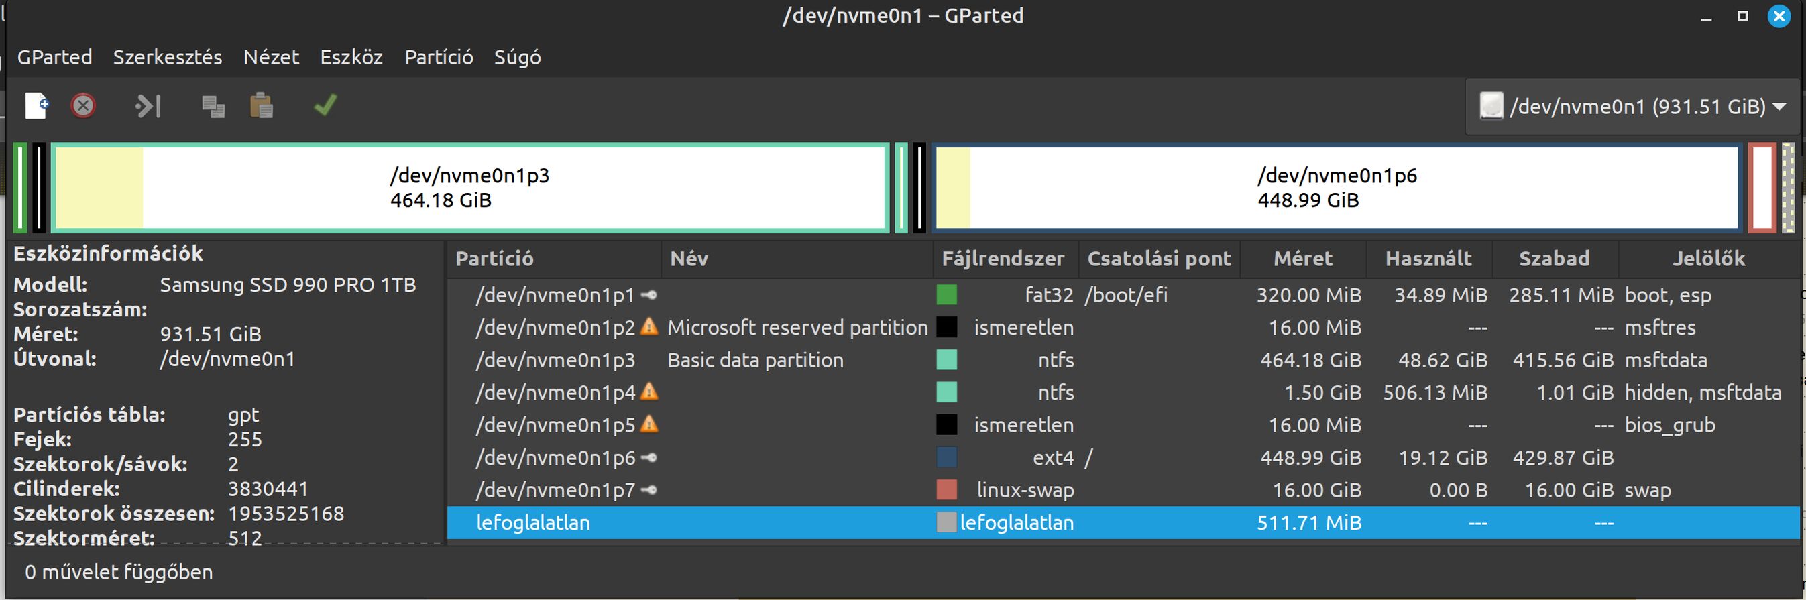Viewport: 1806px width, 600px height.
Task: Click the gpt partition table value
Action: tap(243, 416)
